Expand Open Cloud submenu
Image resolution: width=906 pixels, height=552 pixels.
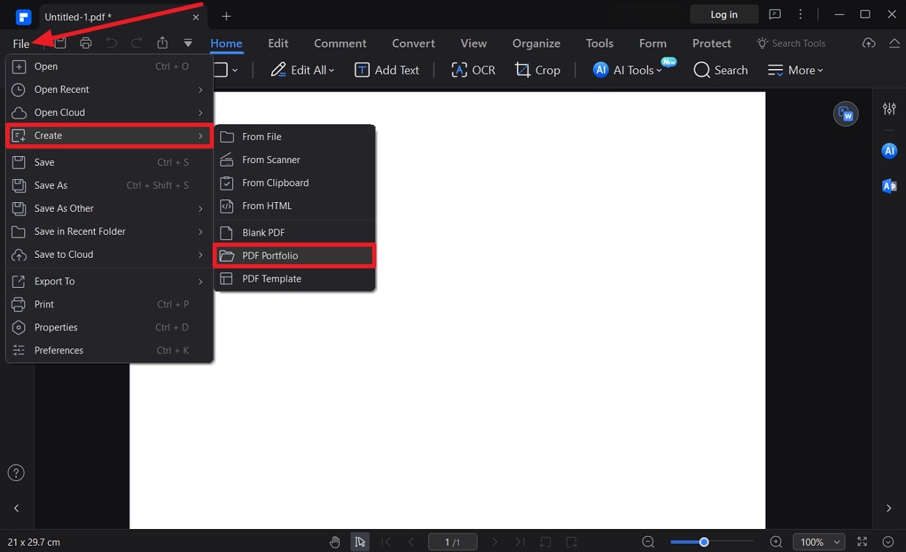tap(109, 112)
